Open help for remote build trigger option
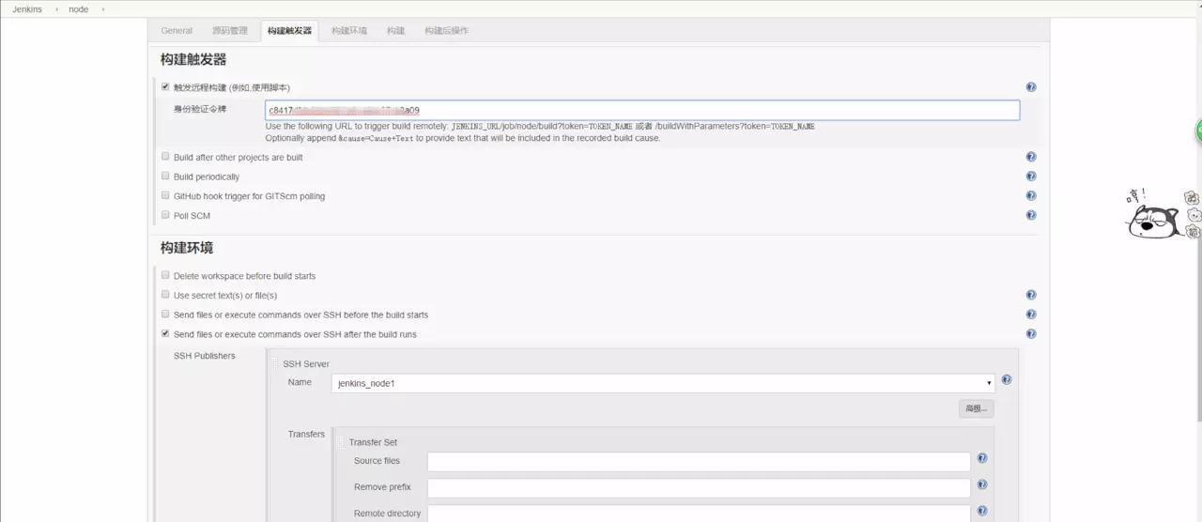The width and height of the screenshot is (1202, 522). click(x=1030, y=87)
